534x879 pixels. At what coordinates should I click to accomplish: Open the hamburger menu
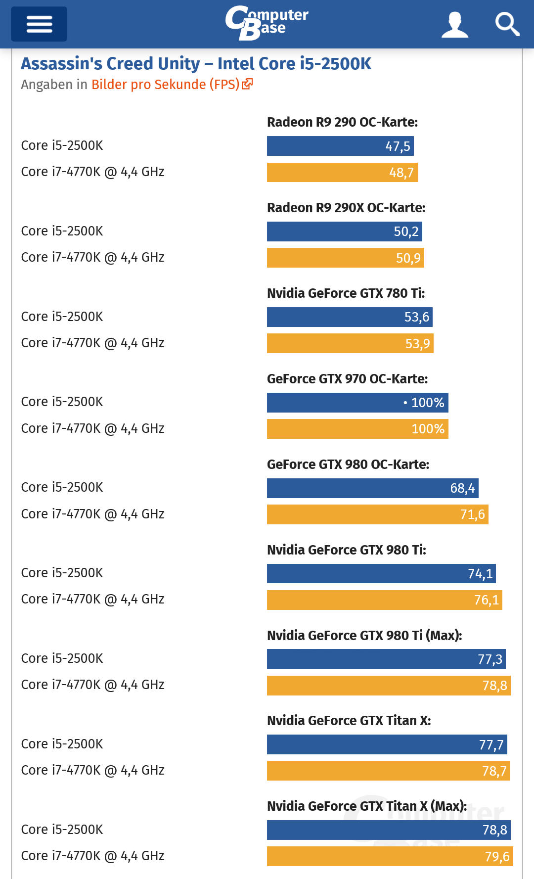39,24
